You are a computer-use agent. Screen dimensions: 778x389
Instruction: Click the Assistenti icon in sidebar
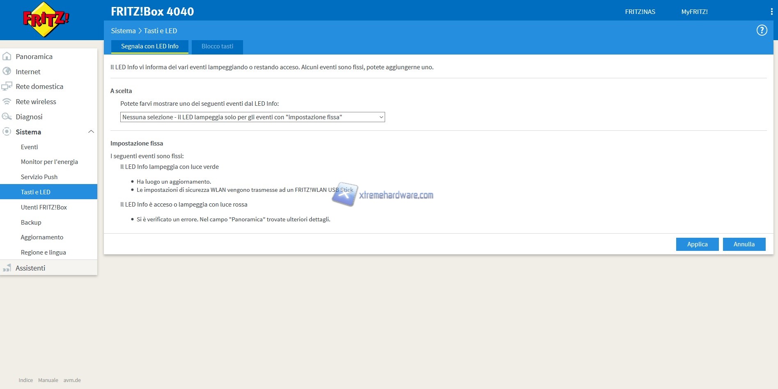click(7, 268)
